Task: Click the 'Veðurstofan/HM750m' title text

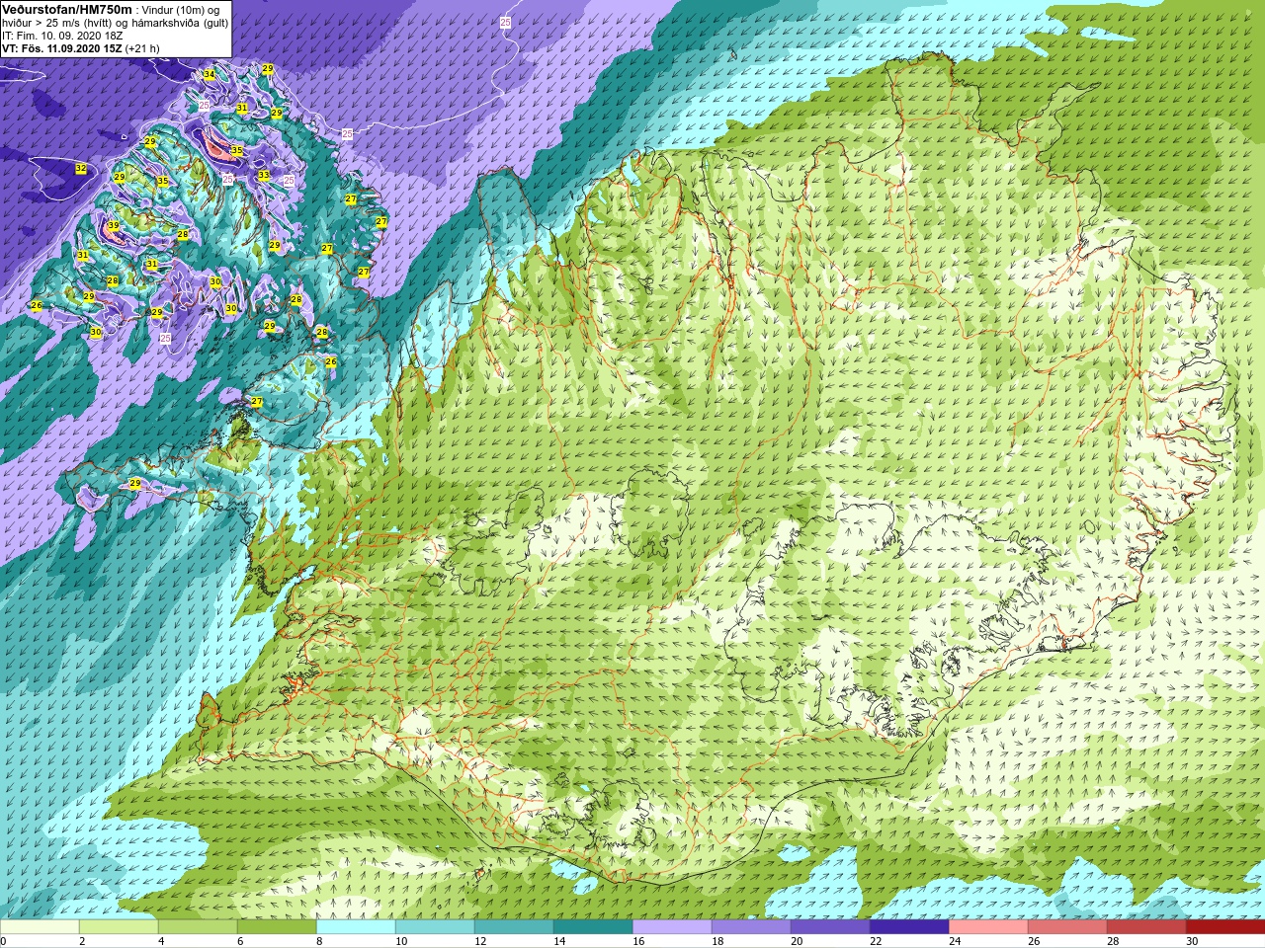Action: tap(67, 9)
